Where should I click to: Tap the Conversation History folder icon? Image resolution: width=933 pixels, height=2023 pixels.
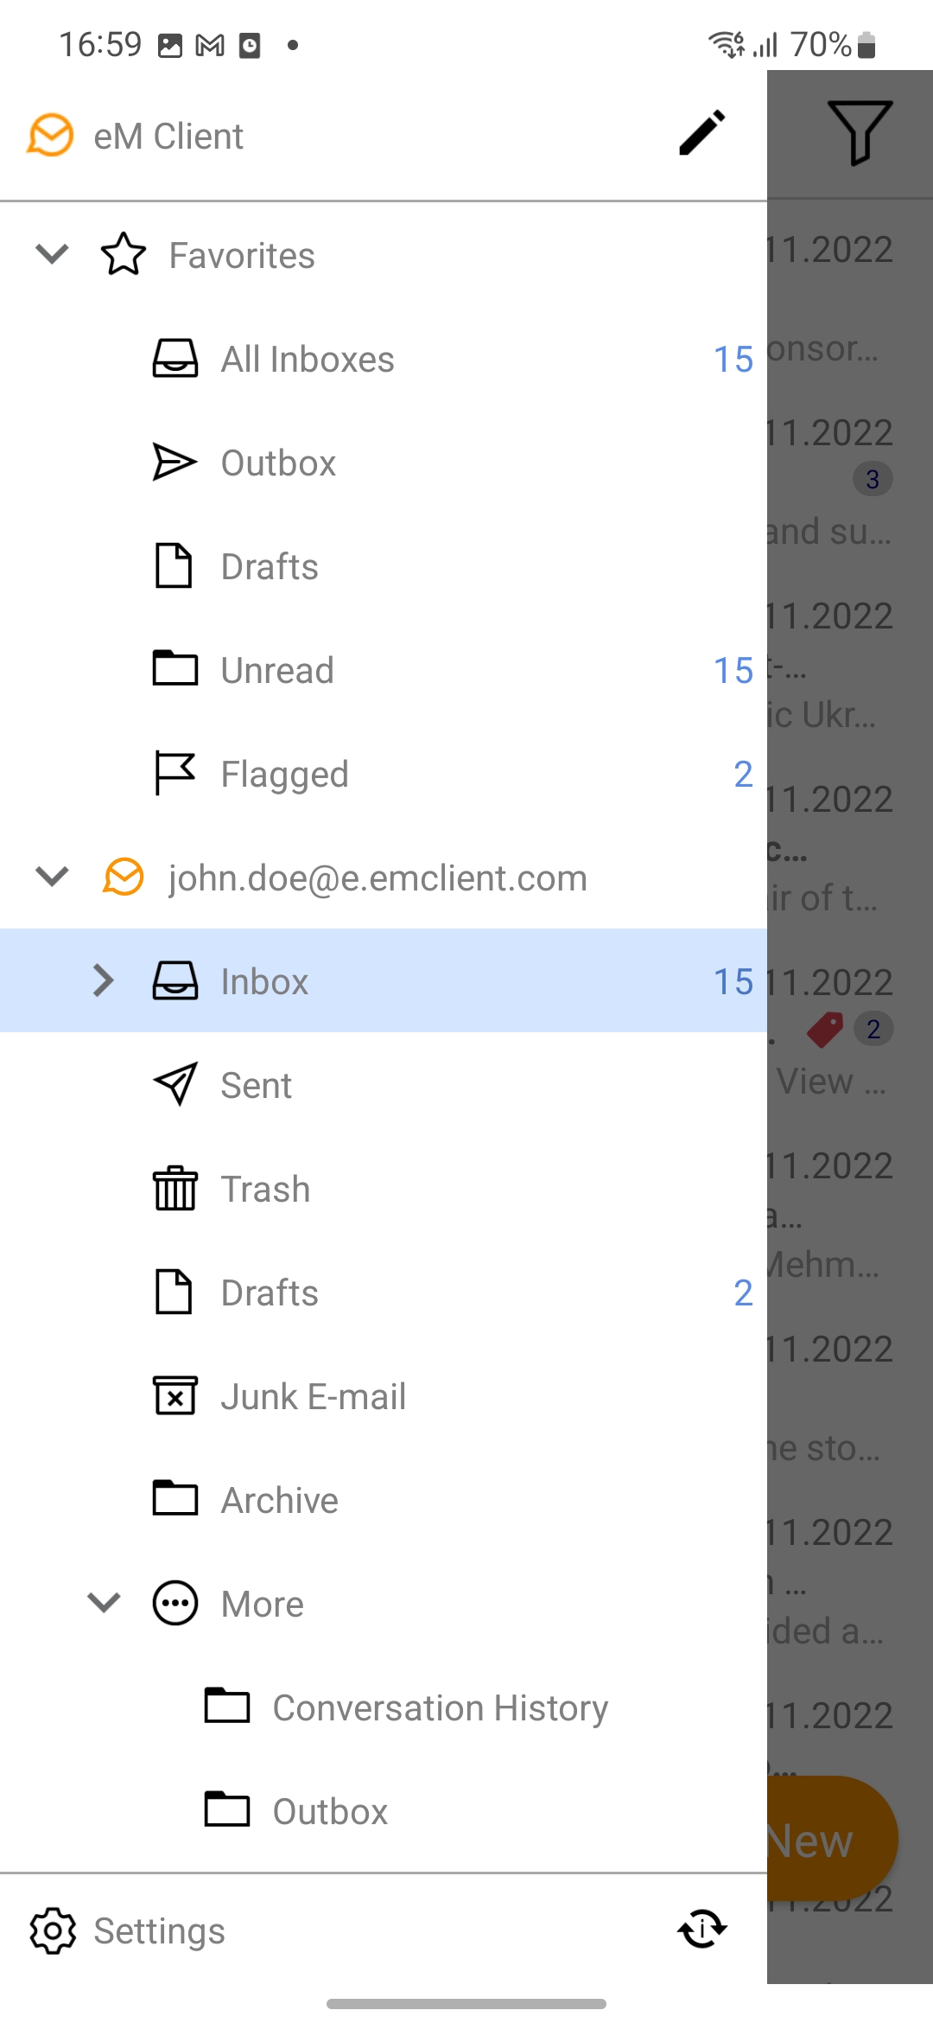coord(227,1706)
